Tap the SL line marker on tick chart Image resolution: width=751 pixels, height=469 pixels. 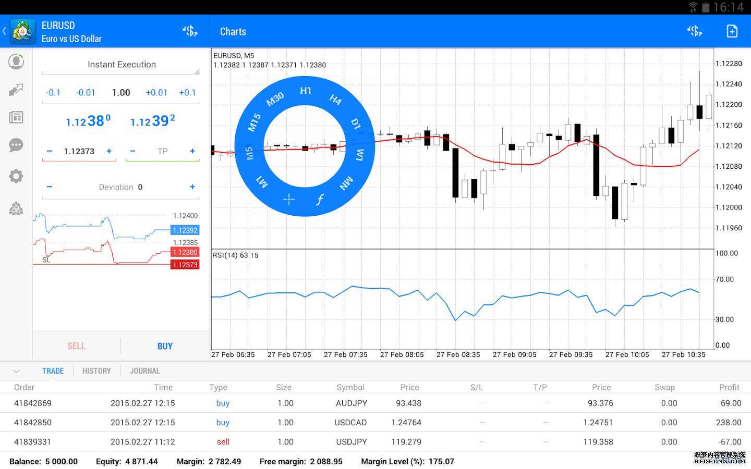click(46, 260)
